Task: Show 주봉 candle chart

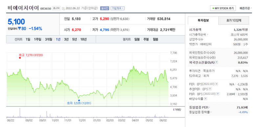Action: coord(146,39)
